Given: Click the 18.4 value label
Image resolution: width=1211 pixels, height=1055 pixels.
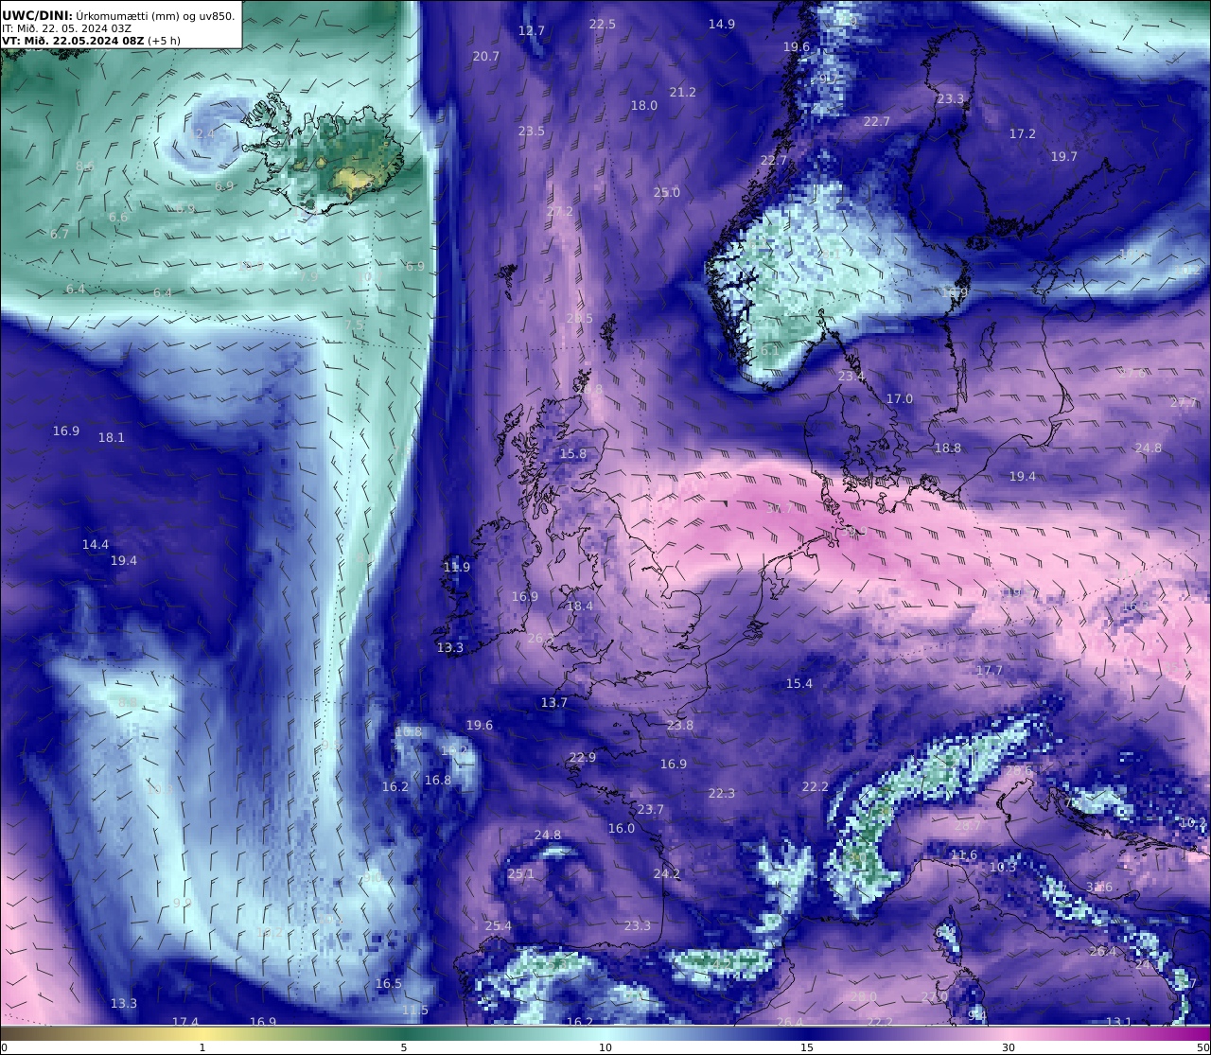Looking at the screenshot, I should click(580, 607).
